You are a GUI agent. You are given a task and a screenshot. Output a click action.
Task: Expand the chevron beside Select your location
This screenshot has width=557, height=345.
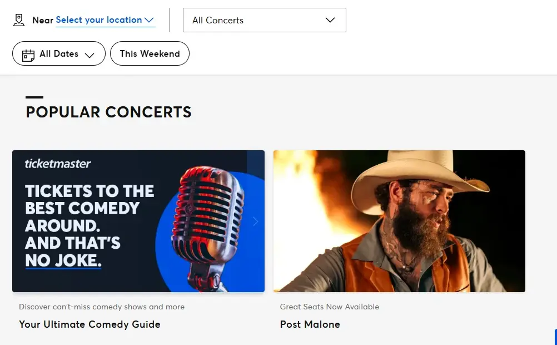pyautogui.click(x=149, y=20)
